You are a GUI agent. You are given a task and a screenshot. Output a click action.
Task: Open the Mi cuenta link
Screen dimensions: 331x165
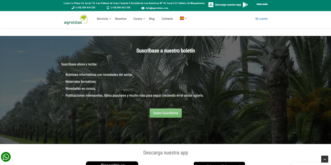click(261, 19)
